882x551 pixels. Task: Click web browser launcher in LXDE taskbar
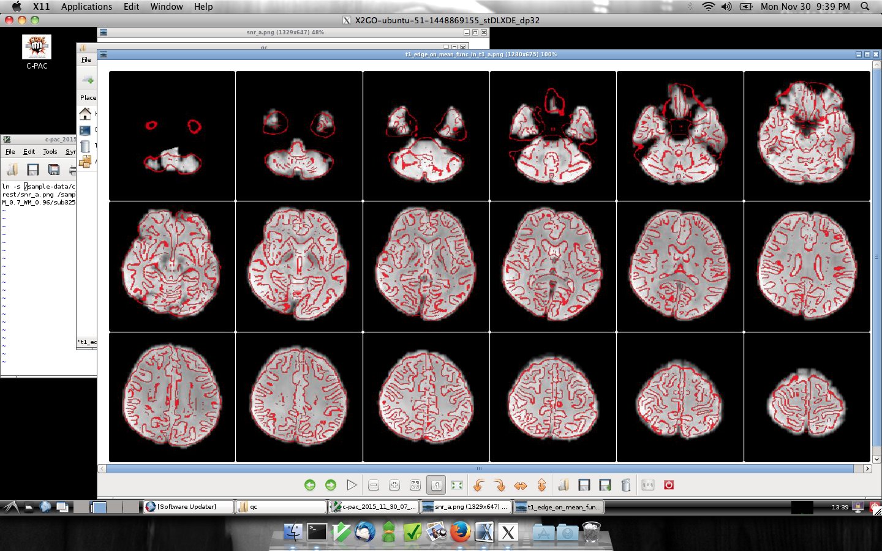point(45,506)
